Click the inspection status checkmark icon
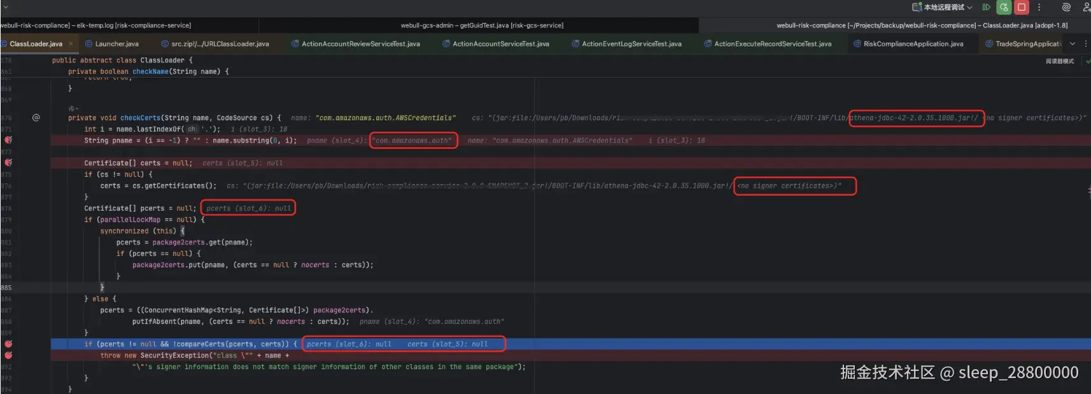 (1088, 61)
